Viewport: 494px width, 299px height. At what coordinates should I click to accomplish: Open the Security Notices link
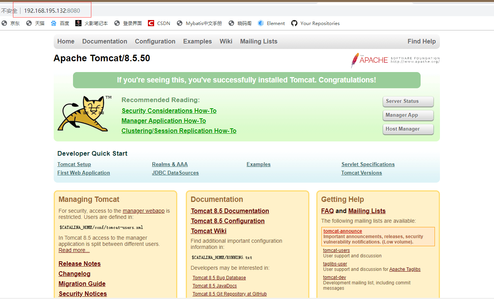83,294
